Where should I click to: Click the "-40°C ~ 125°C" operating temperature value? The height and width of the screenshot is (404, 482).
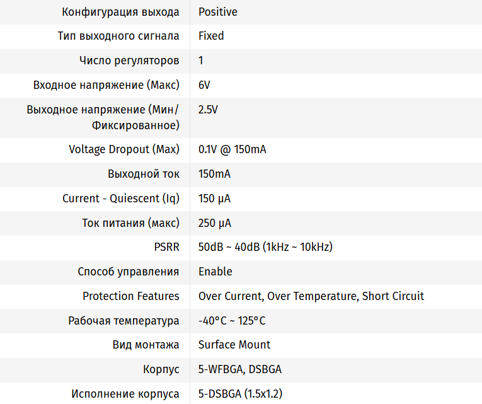(x=232, y=320)
